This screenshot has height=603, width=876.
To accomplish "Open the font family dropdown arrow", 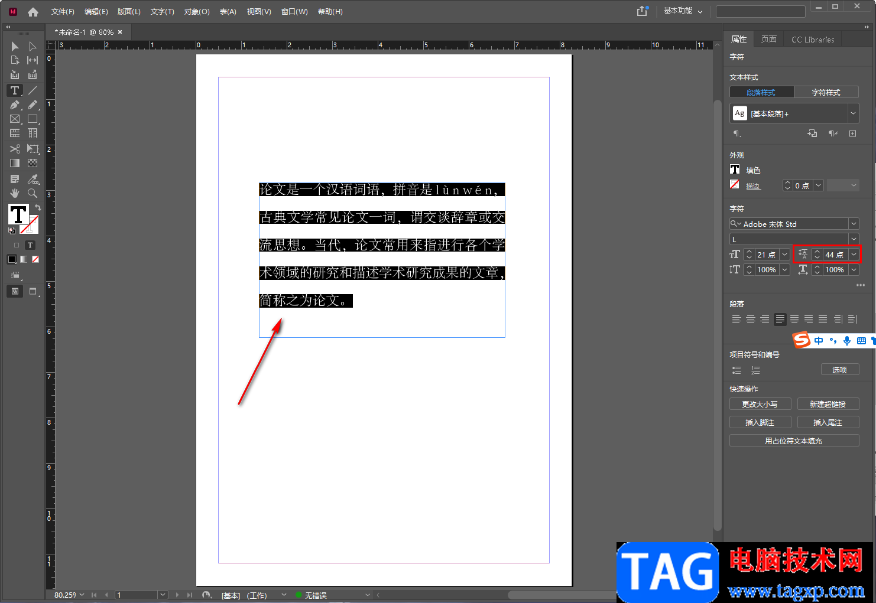I will pos(853,224).
